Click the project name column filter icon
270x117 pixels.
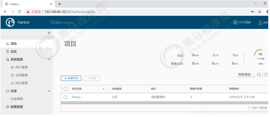(x=104, y=89)
